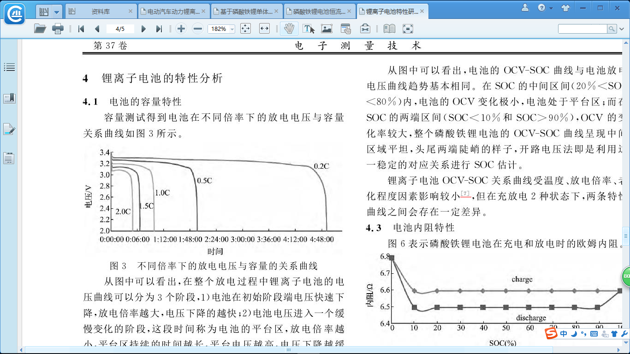The width and height of the screenshot is (630, 354).
Task: Switch to the 磷酸铁锂电池恒流 document tab
Action: pyautogui.click(x=319, y=11)
